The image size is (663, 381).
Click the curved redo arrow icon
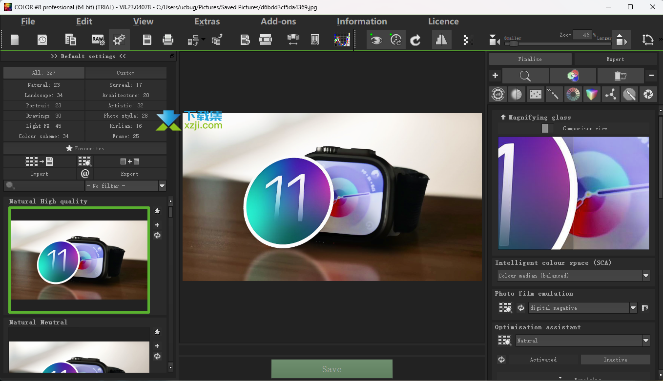[415, 40]
